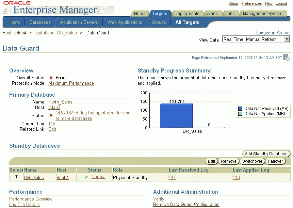Open the View Data dropdown
Screen dimensions: 293x208
point(256,39)
